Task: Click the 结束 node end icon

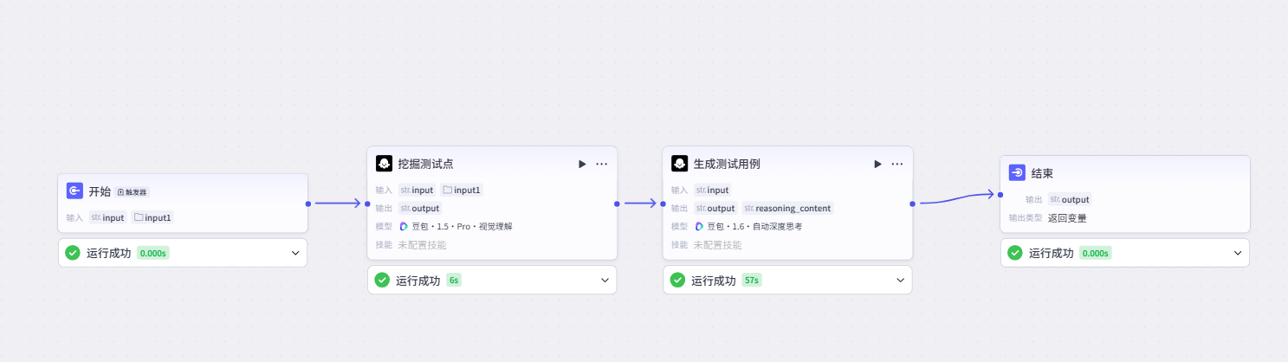Action: tap(1017, 173)
